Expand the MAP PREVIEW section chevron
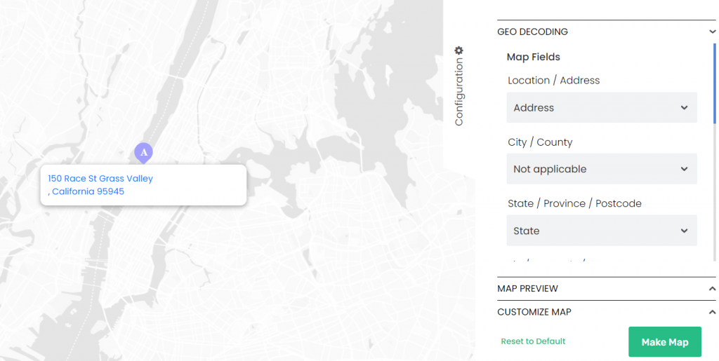The height and width of the screenshot is (361, 719). point(711,289)
